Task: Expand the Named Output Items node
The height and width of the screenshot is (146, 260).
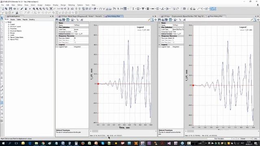Action: click(9, 37)
